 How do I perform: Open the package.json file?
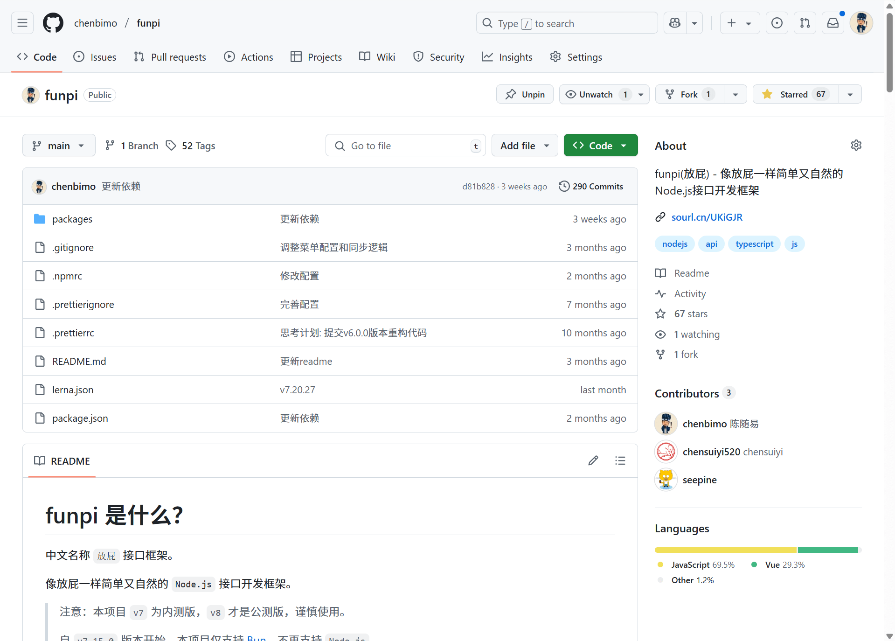pyautogui.click(x=80, y=418)
